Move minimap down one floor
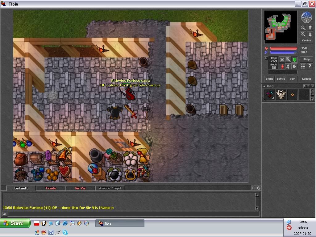Viewport: 316px width, 237px height. click(310, 34)
